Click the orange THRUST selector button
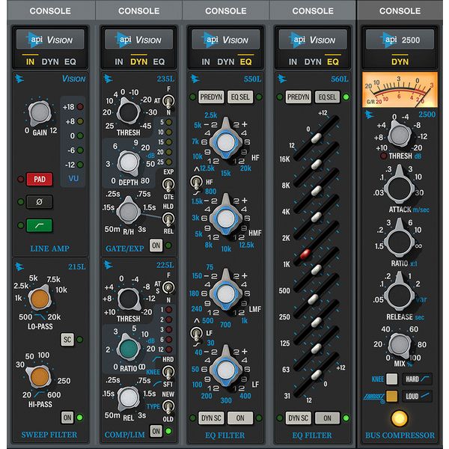The height and width of the screenshot is (449, 449). coord(391,396)
